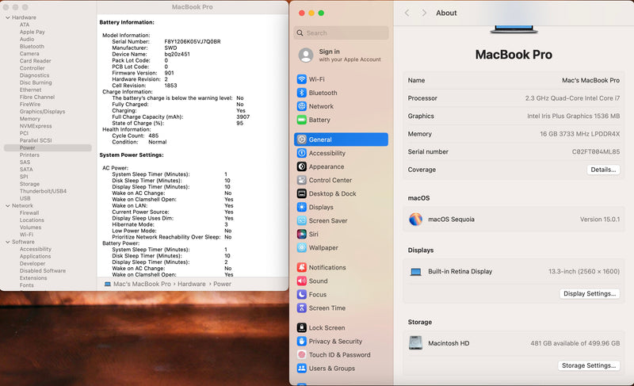Screen dimensions: 634x386
Task: Go forward using the right chevron
Action: (424, 13)
